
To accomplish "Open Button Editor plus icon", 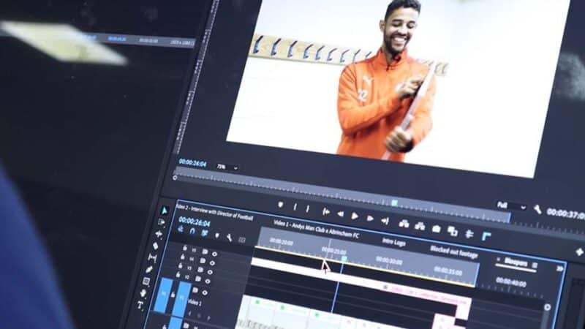I will [579, 252].
